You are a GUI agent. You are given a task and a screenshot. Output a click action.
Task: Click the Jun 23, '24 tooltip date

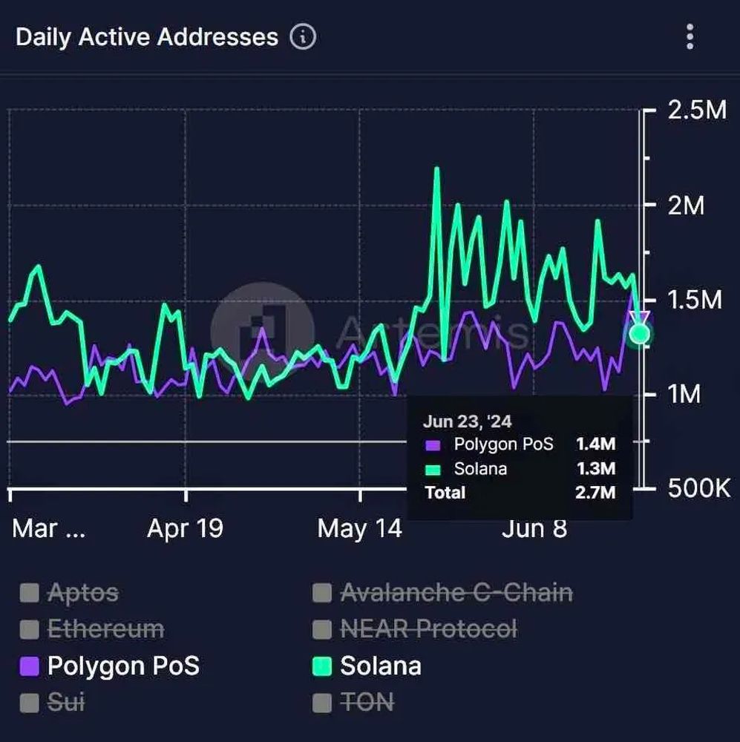468,421
